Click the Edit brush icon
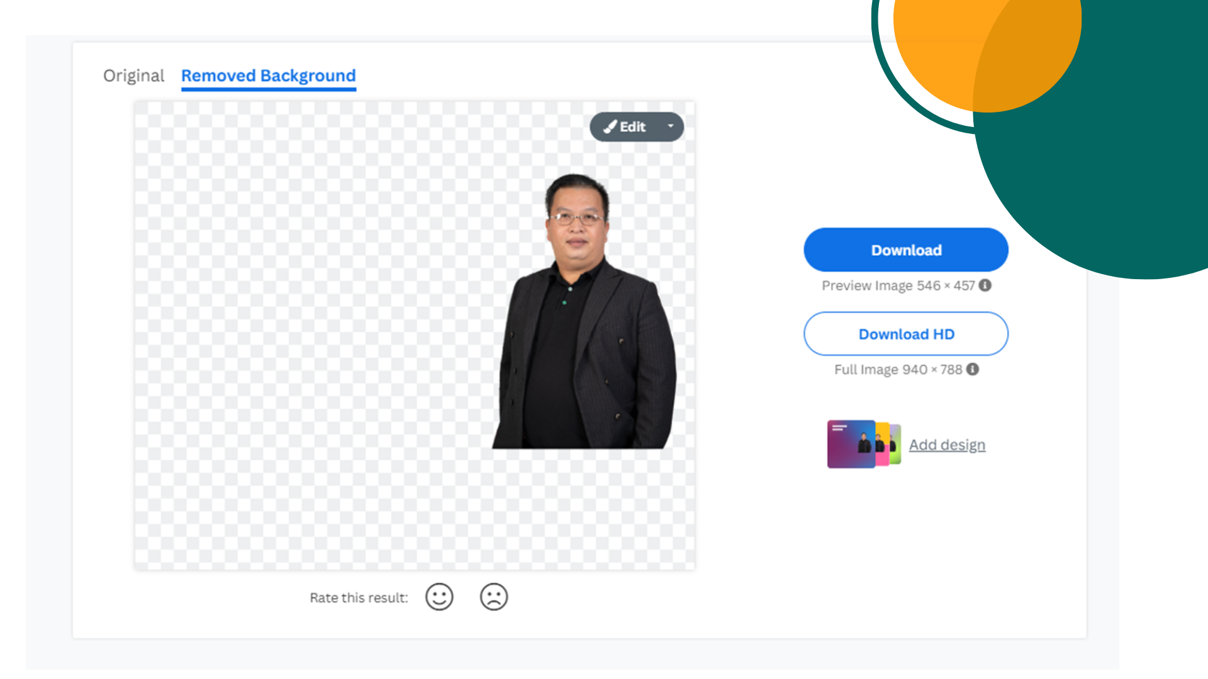 coord(610,127)
